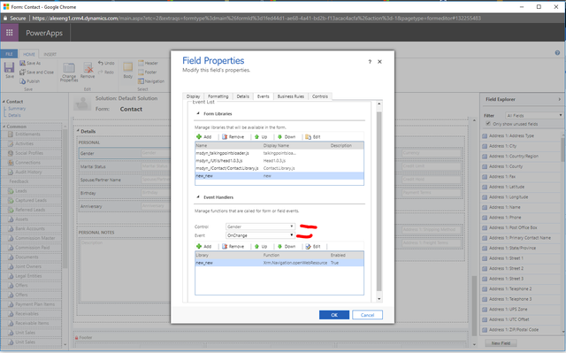Collapse the Common navigation group
The image size is (566, 353).
pos(4,127)
